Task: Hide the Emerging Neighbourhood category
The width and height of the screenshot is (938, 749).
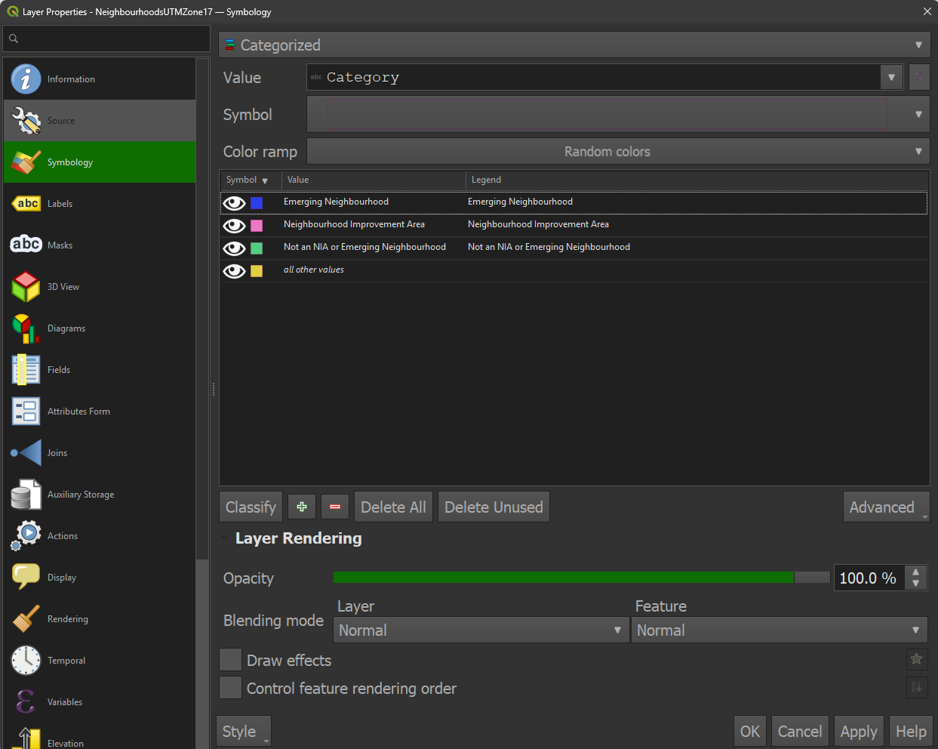Action: point(234,202)
